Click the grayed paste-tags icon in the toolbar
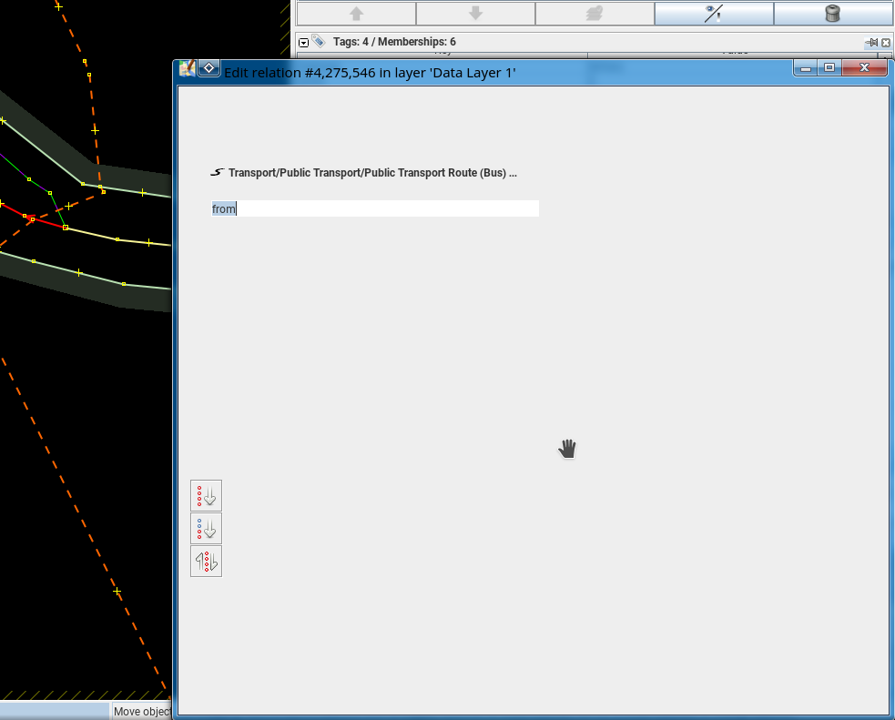Screen dimensions: 895x720 (x=595, y=13)
